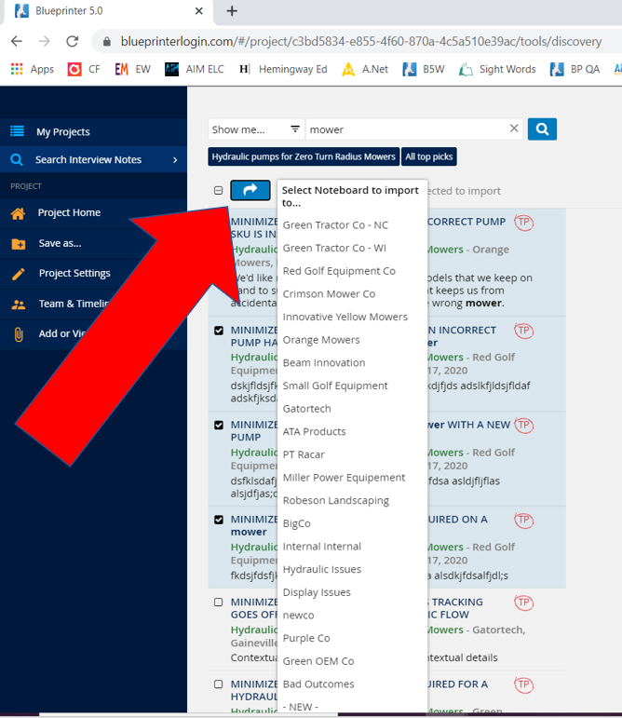This screenshot has width=622, height=718.
Task: Click the blue import arrow button
Action: [x=250, y=190]
